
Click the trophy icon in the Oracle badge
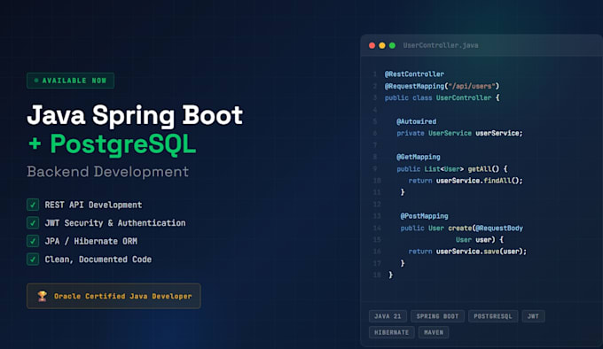click(x=43, y=296)
